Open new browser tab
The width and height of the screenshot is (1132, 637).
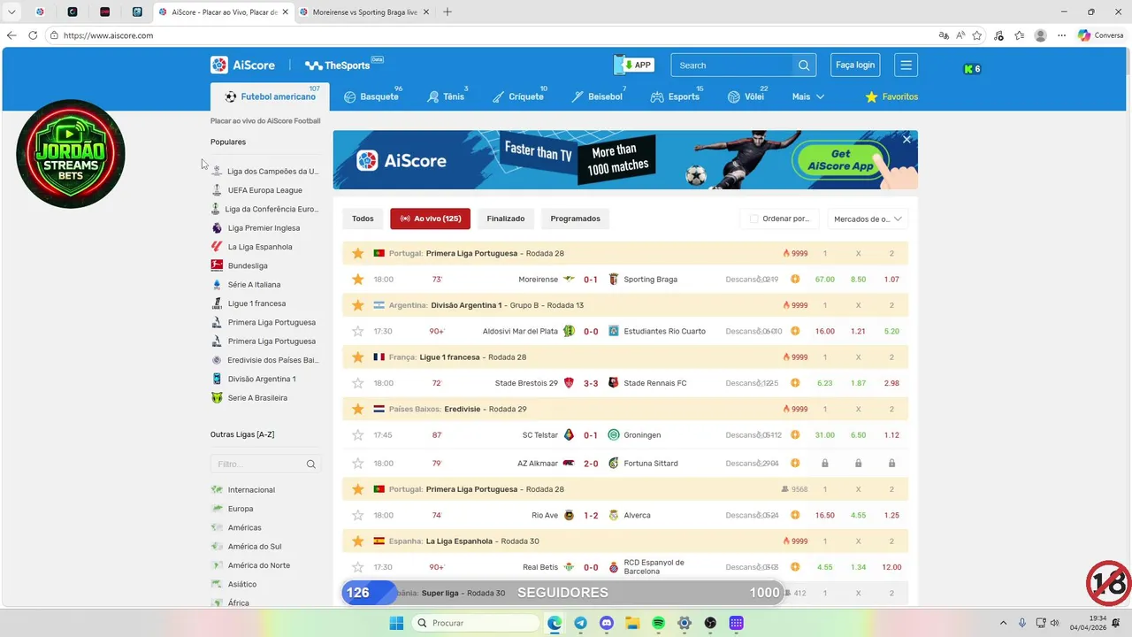447,12
